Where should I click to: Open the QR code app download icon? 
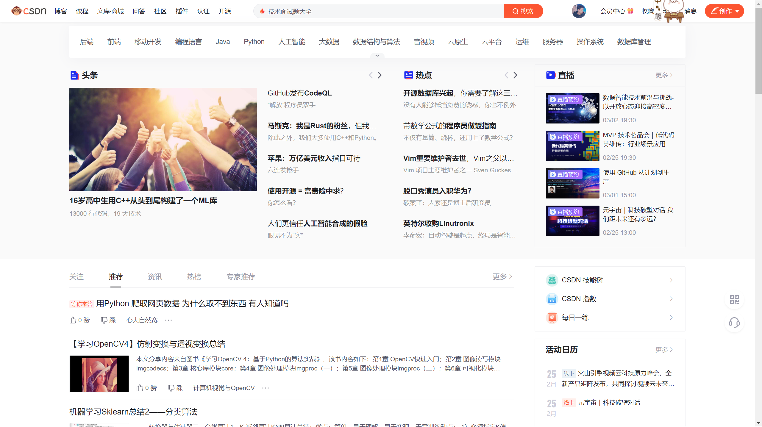click(734, 300)
